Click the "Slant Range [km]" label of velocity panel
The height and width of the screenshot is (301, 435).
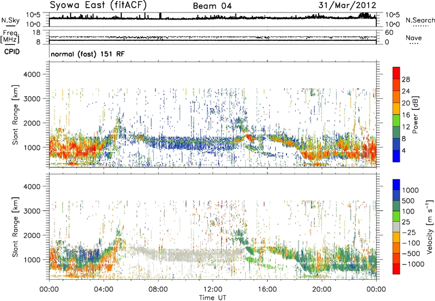pyautogui.click(x=15, y=227)
